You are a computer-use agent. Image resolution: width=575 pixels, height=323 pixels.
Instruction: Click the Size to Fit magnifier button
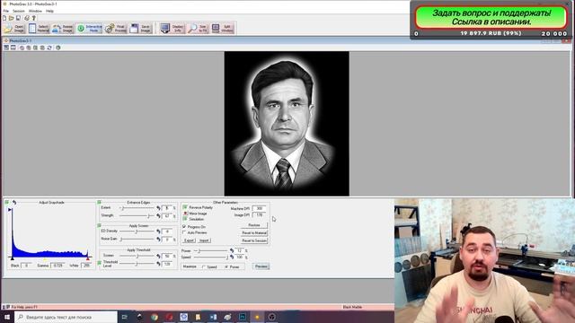click(x=198, y=28)
